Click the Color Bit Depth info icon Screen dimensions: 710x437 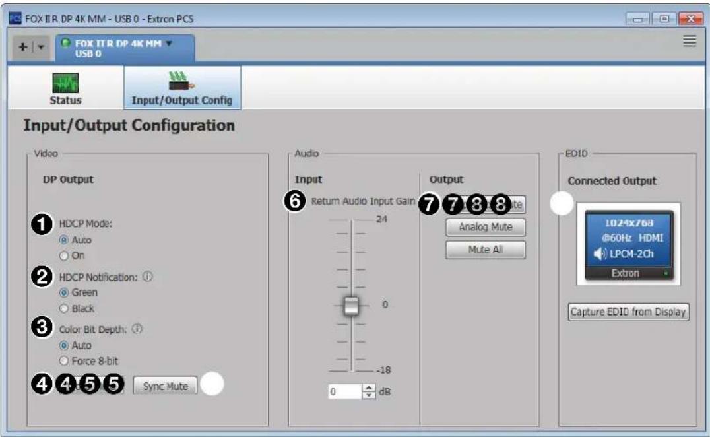(x=137, y=329)
